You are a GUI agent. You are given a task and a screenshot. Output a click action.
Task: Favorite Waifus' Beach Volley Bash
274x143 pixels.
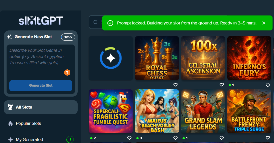[175, 138]
